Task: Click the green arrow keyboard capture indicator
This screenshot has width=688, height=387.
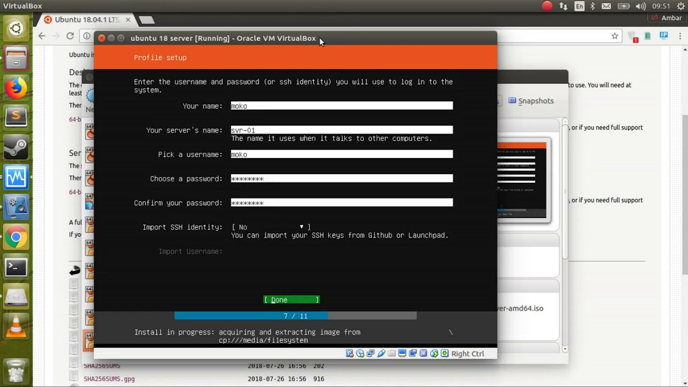Action: (445, 354)
